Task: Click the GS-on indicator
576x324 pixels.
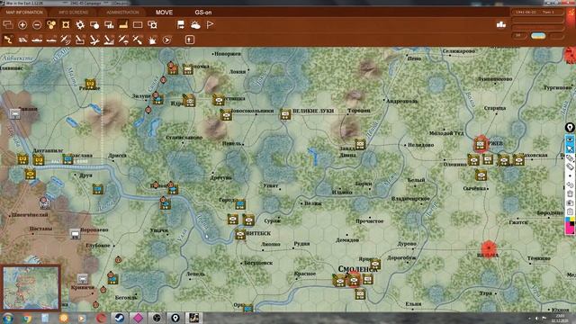Action: [x=202, y=12]
